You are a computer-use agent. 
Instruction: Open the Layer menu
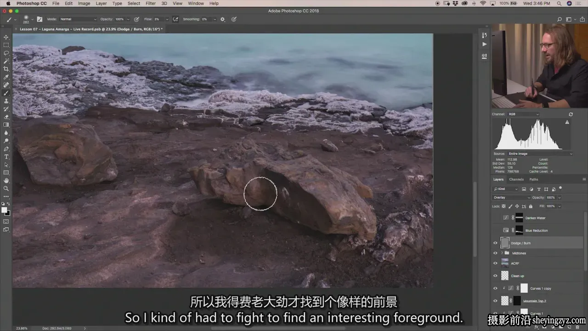(x=101, y=3)
